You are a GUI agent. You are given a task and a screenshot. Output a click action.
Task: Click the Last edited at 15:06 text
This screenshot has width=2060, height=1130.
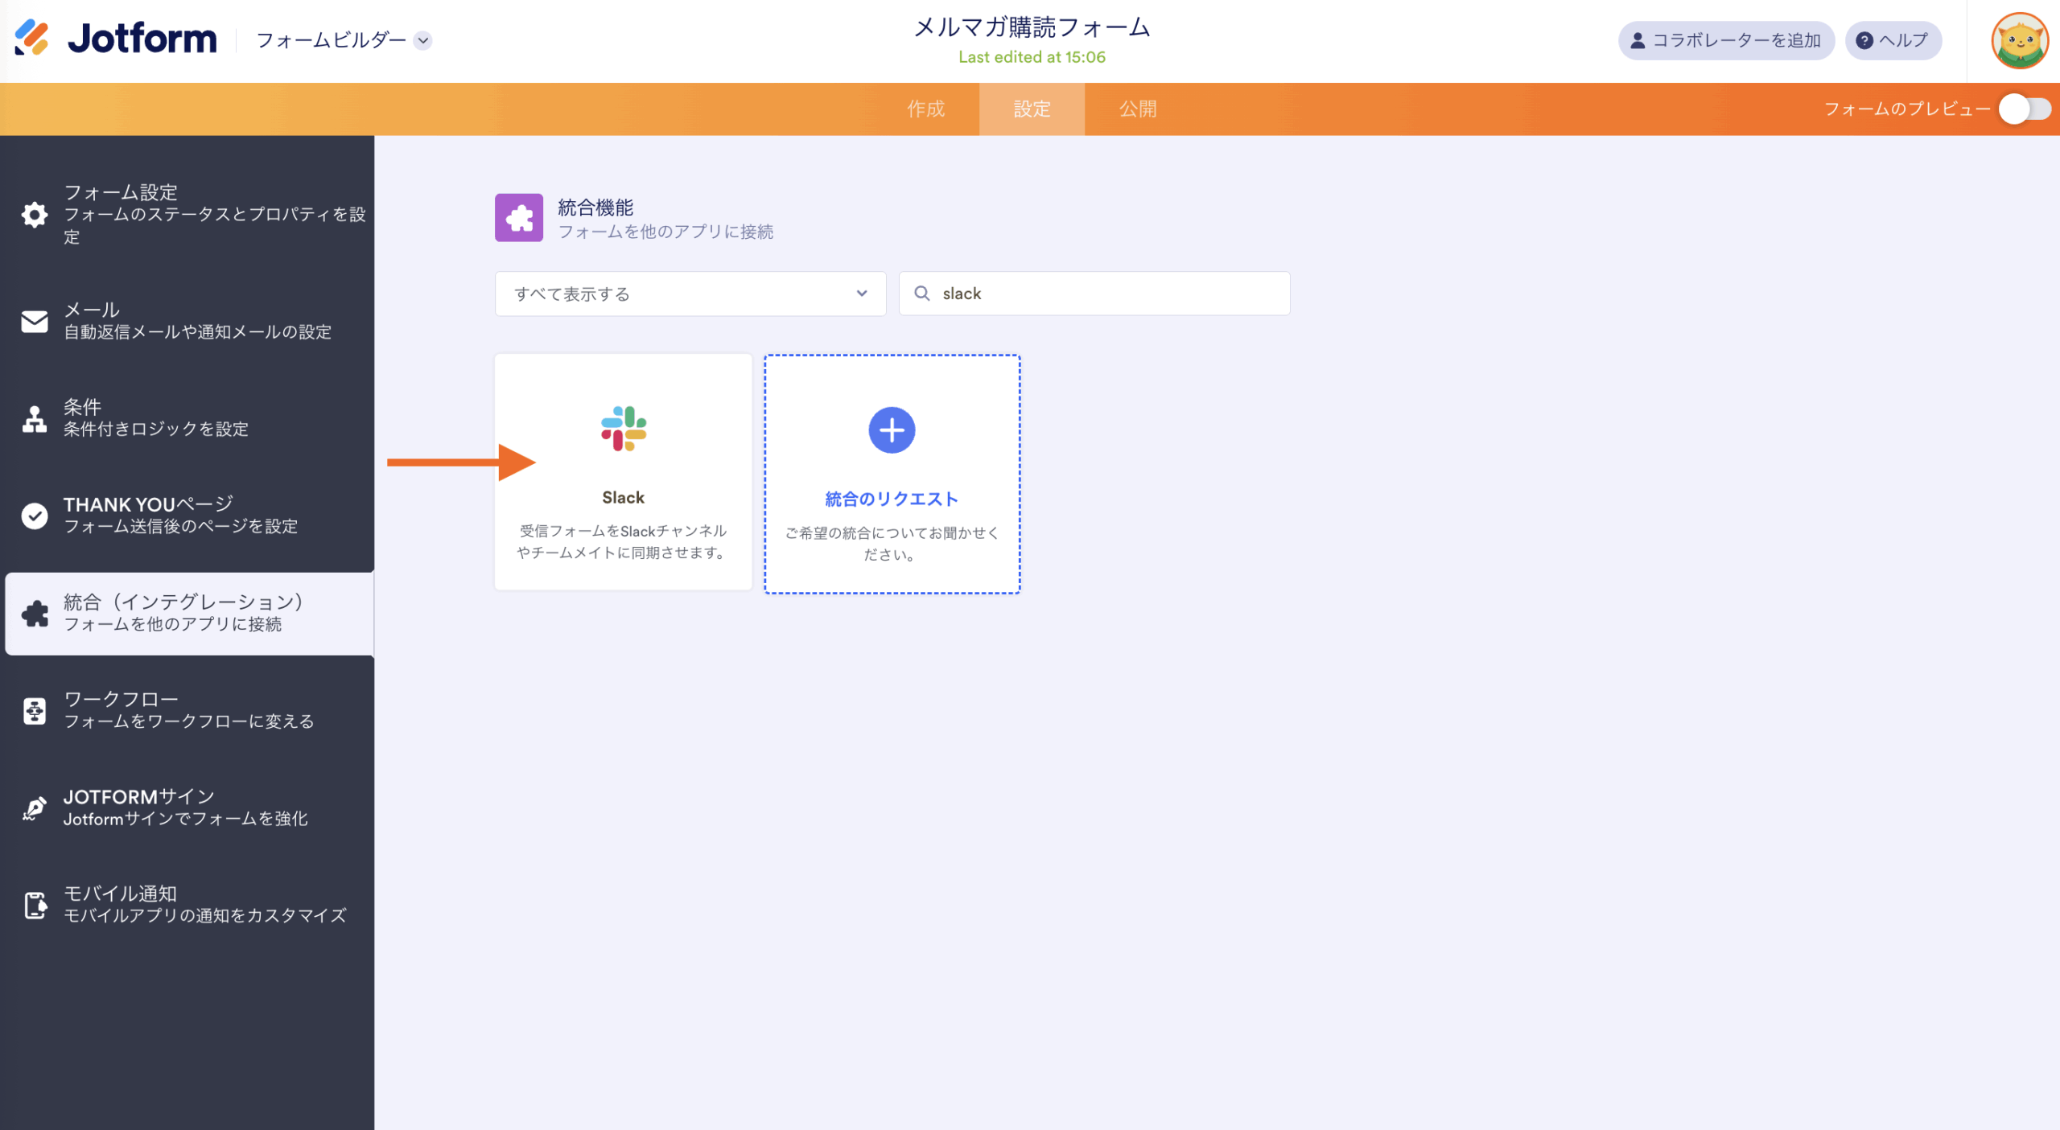point(1032,57)
